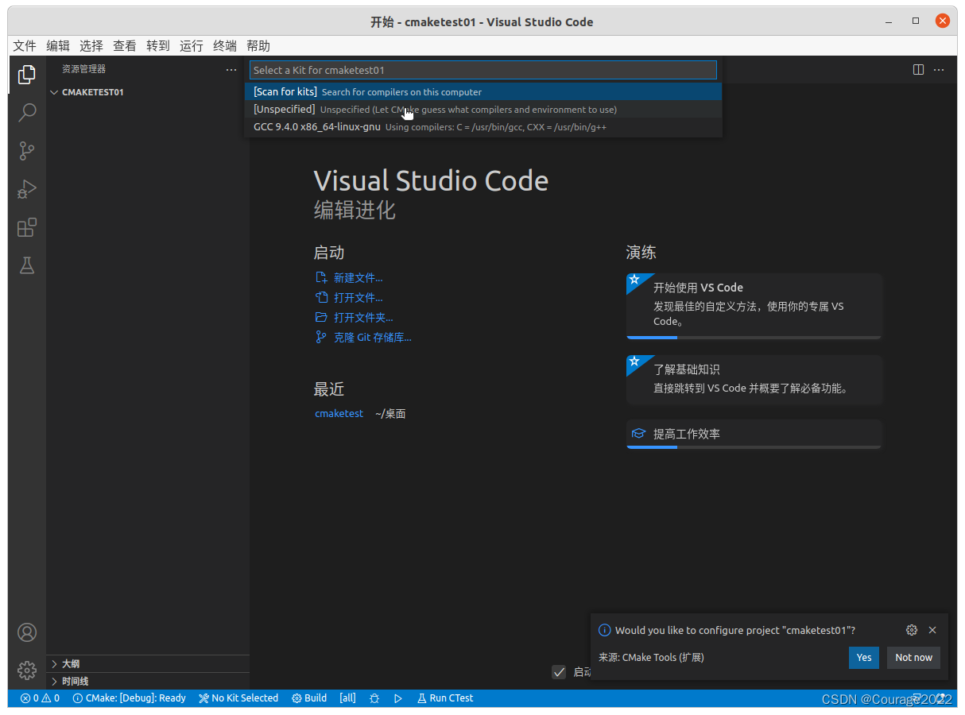This screenshot has width=965, height=715.
Task: Select the [Unspecified] kit option
Action: tap(483, 109)
